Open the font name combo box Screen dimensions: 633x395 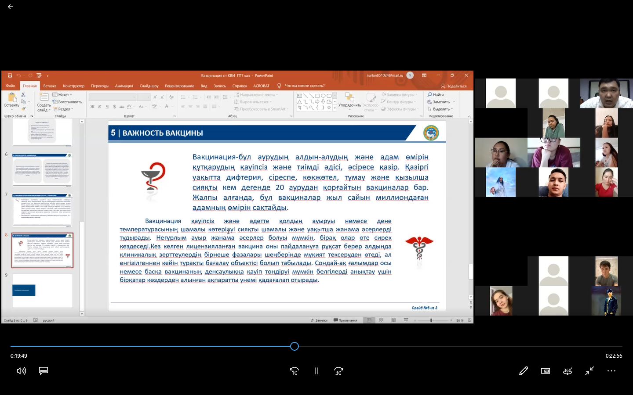pyautogui.click(x=112, y=97)
